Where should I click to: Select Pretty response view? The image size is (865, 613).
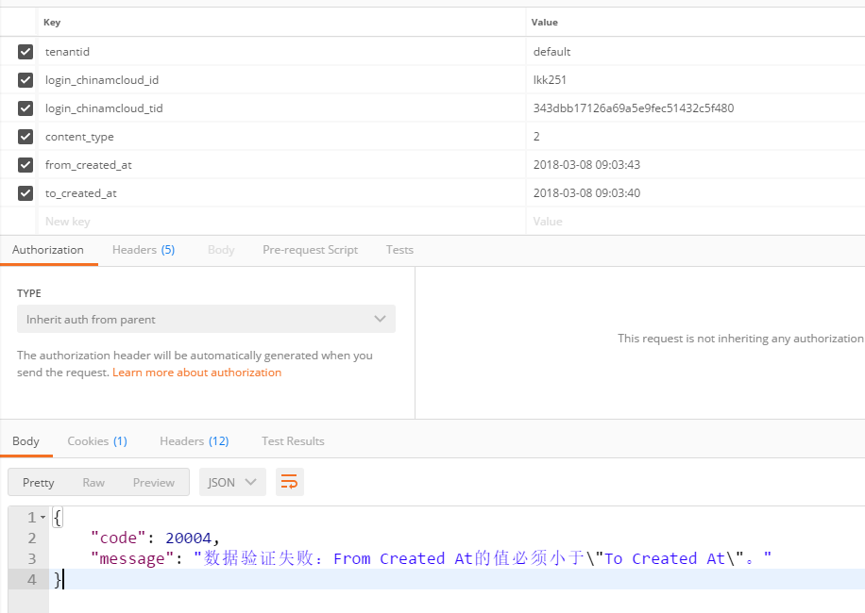(38, 483)
